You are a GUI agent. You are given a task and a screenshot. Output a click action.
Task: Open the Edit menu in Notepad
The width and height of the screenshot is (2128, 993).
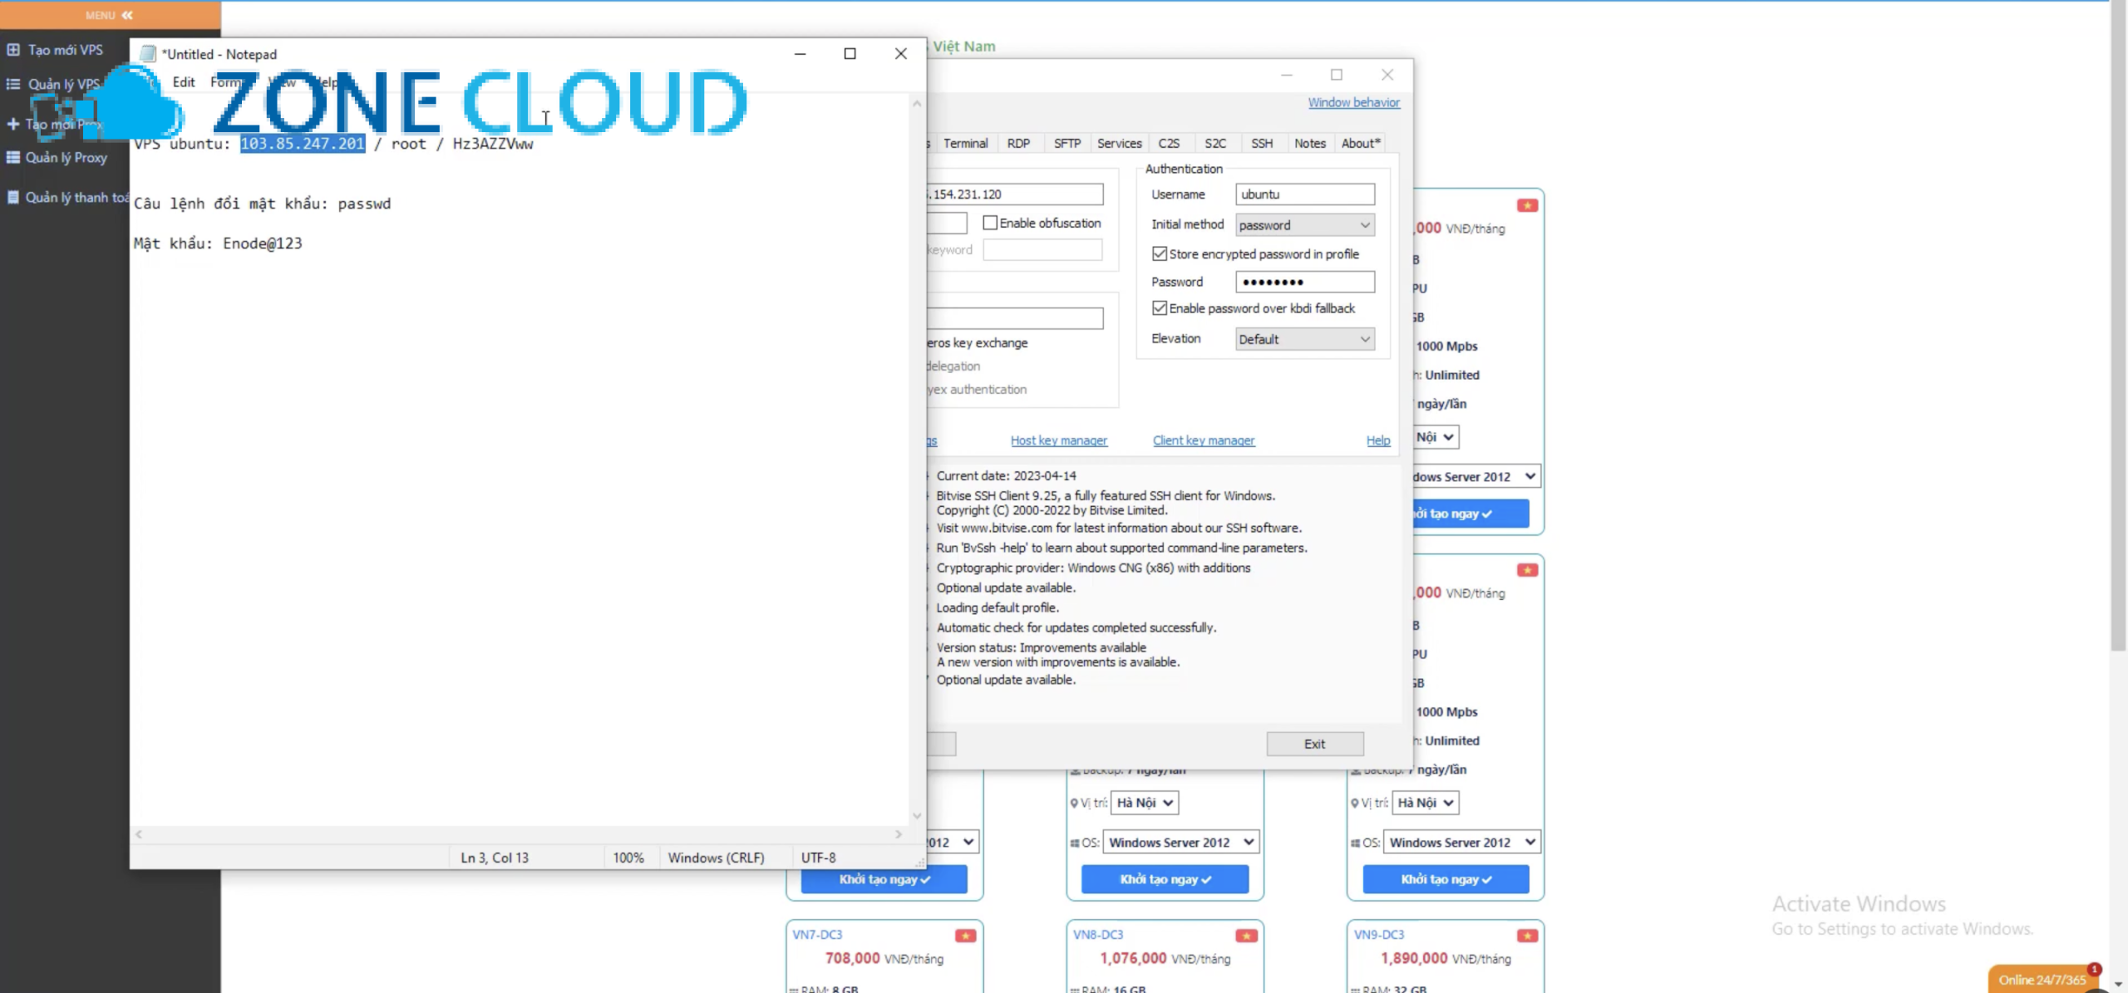184,82
